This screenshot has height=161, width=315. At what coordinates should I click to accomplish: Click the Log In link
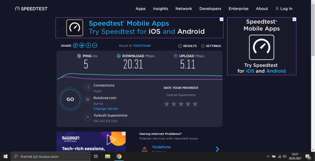coord(284,9)
